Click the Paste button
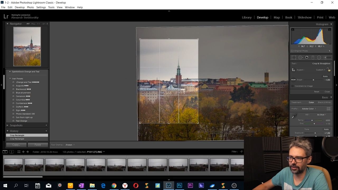 coord(38,145)
